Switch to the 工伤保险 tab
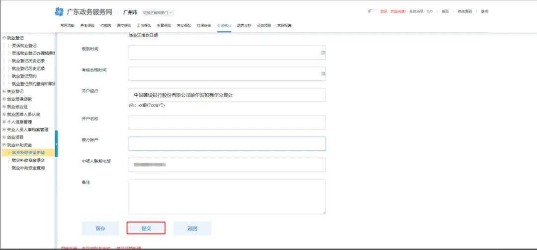537x250 pixels. click(x=144, y=25)
